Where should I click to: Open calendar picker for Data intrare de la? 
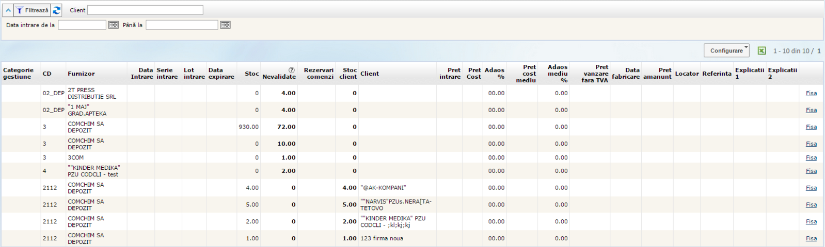coord(114,25)
